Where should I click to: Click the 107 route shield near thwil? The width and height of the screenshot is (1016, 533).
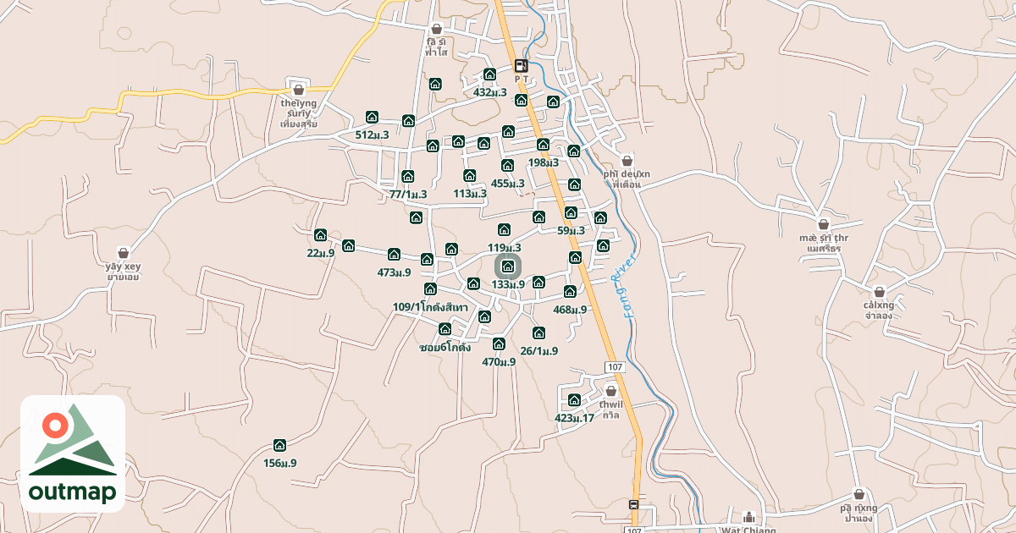pos(616,366)
